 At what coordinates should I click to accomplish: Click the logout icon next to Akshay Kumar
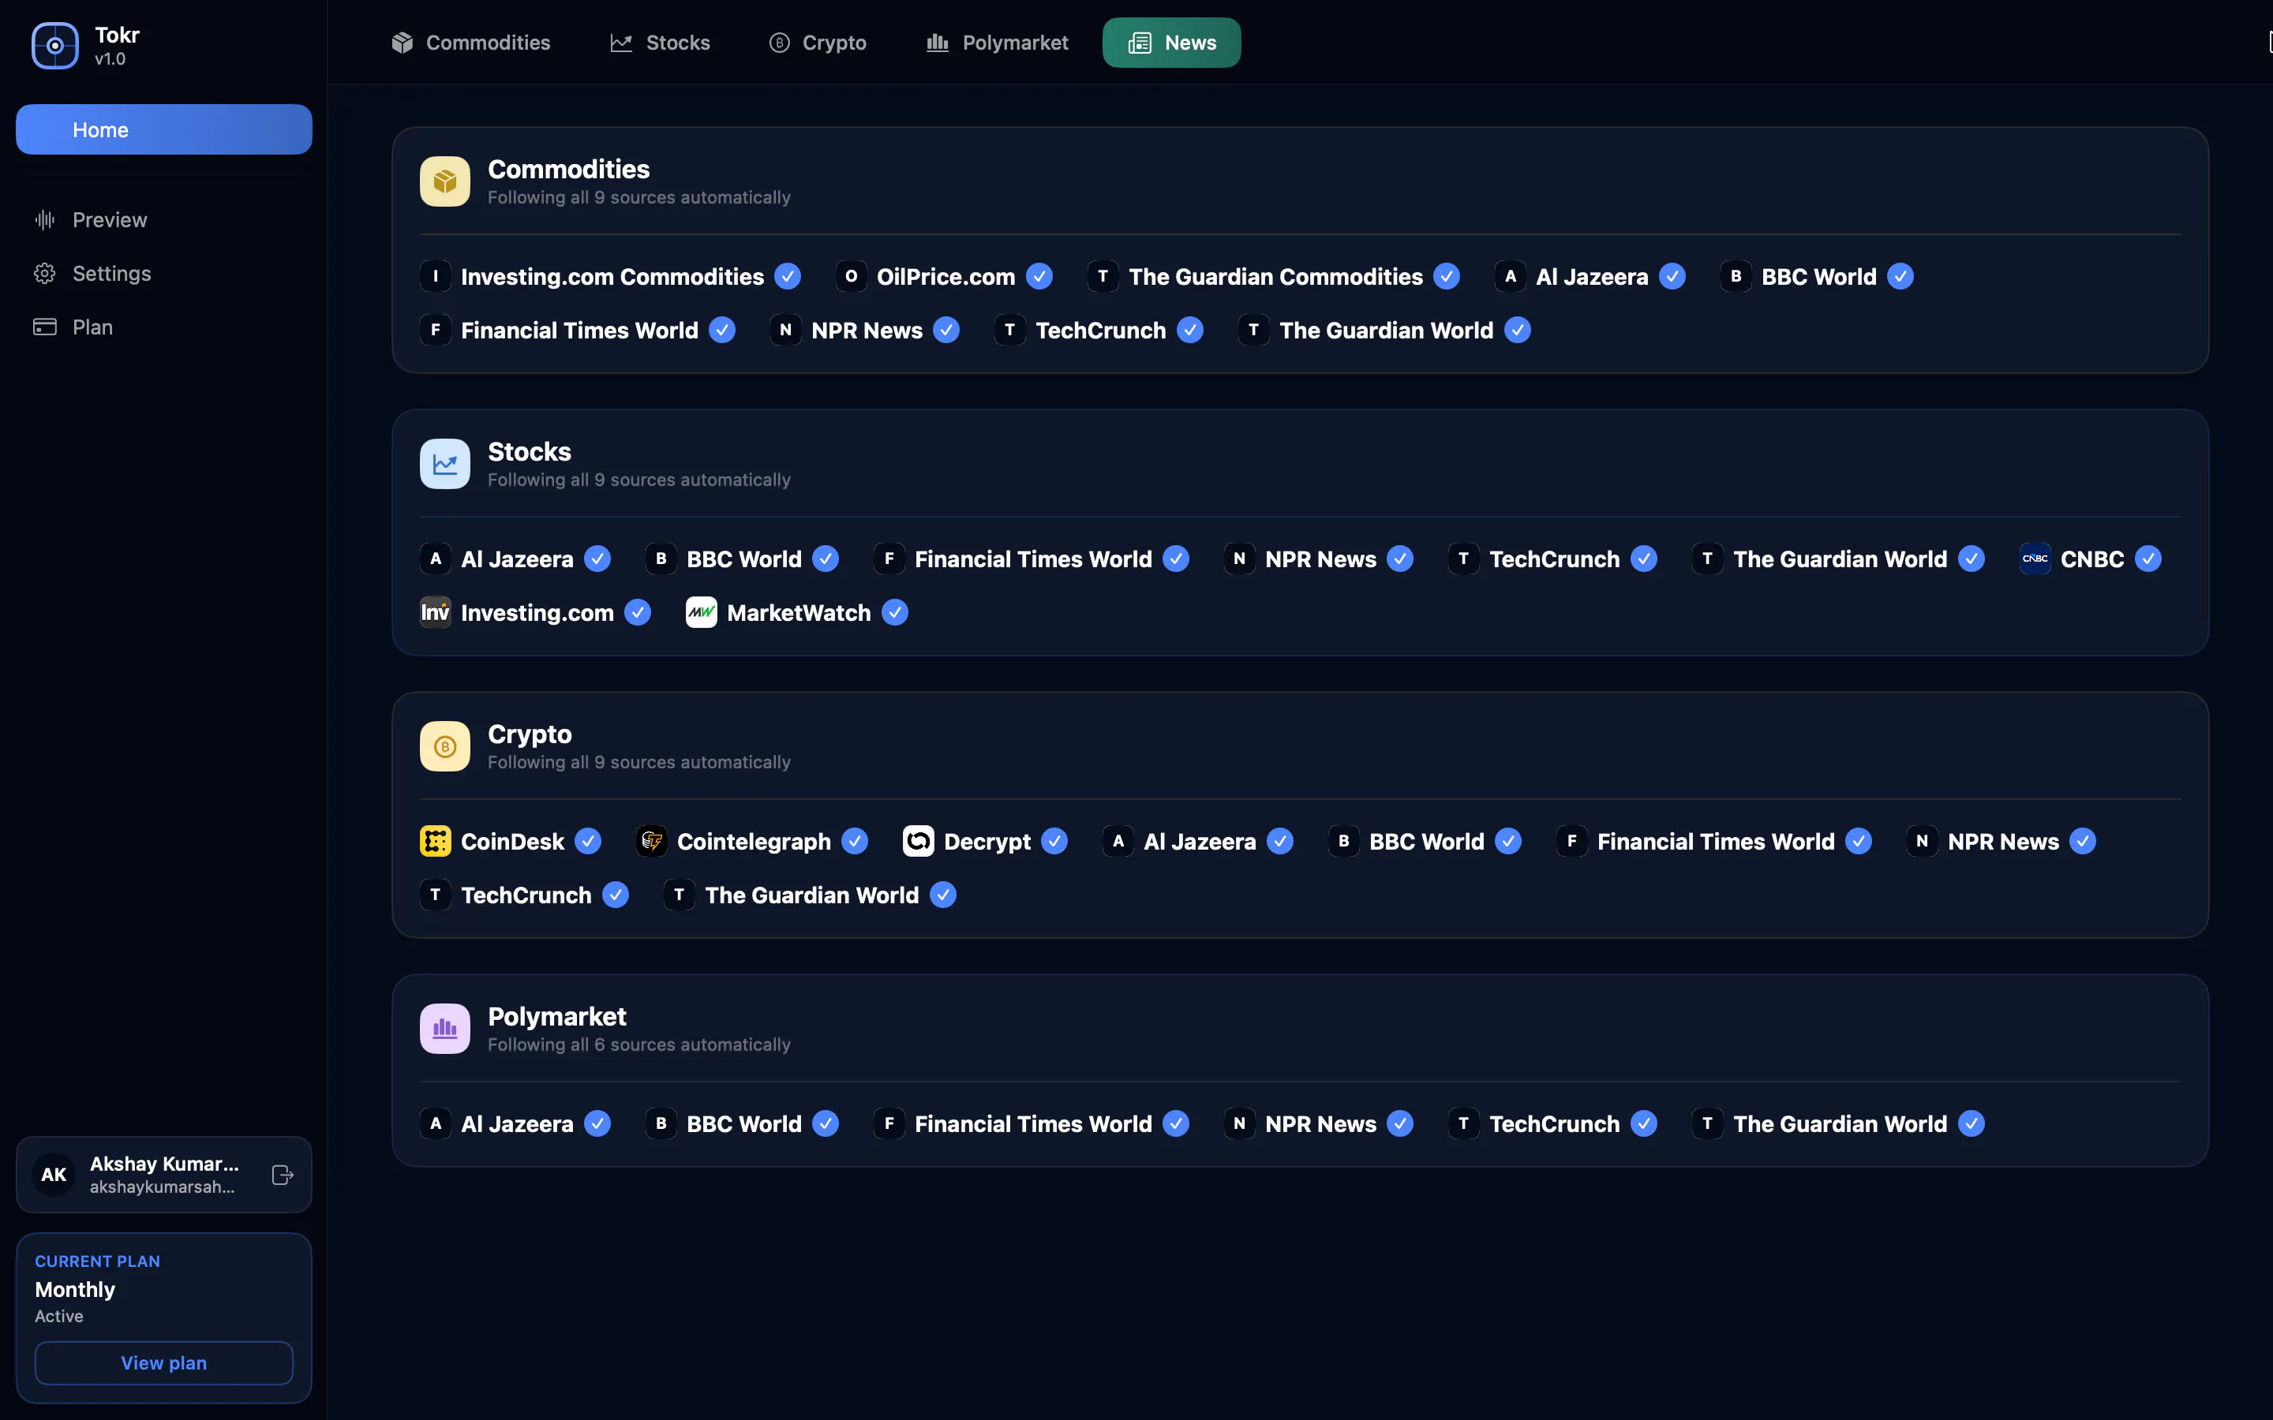click(x=282, y=1175)
